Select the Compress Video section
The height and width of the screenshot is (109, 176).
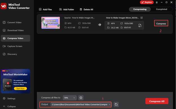(x=16, y=38)
